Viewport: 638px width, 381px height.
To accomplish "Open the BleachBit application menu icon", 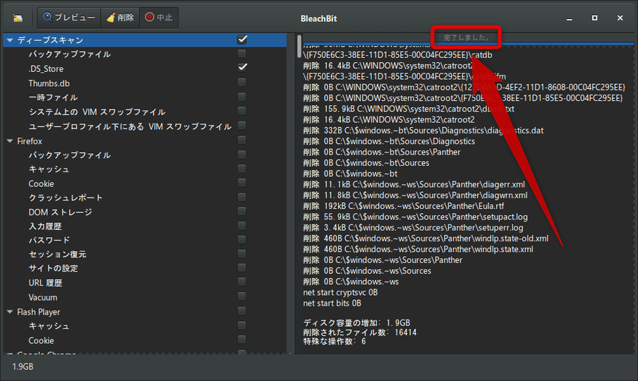I will (18, 18).
